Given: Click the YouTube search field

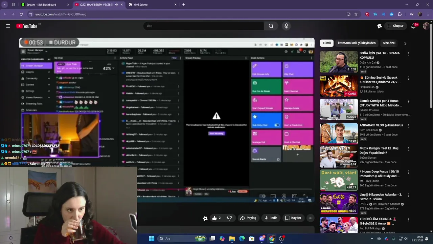Looking at the screenshot, I should pos(204,26).
